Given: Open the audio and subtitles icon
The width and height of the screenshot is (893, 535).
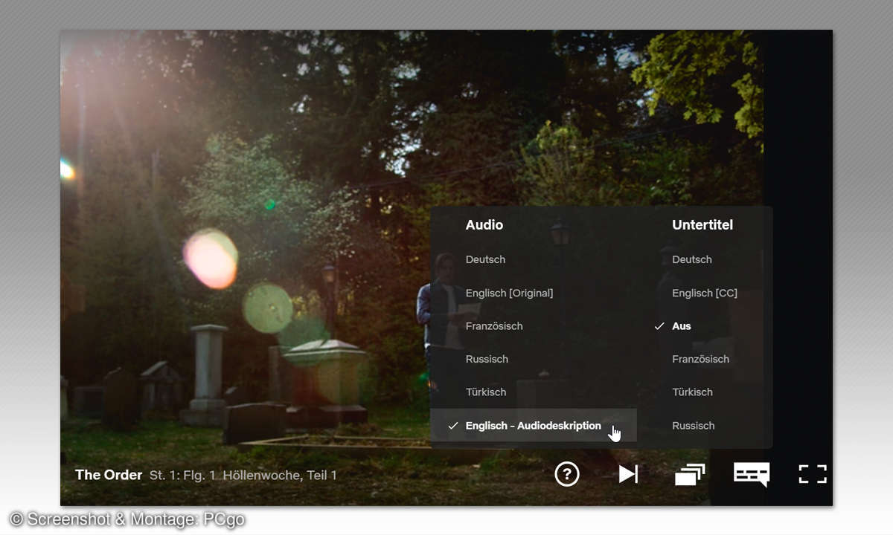Looking at the screenshot, I should coord(751,474).
